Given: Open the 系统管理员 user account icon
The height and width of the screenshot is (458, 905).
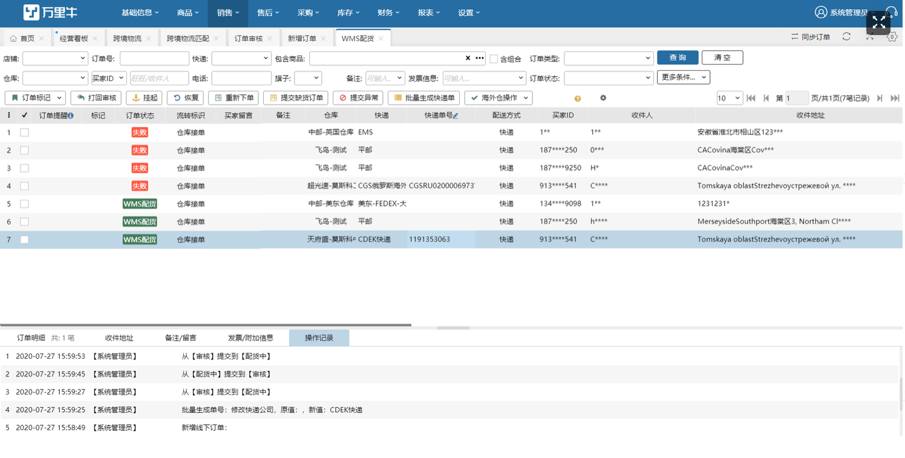Looking at the screenshot, I should (x=821, y=12).
